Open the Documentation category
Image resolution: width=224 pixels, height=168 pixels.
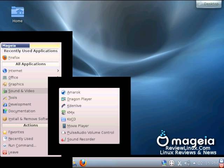[x=25, y=111]
